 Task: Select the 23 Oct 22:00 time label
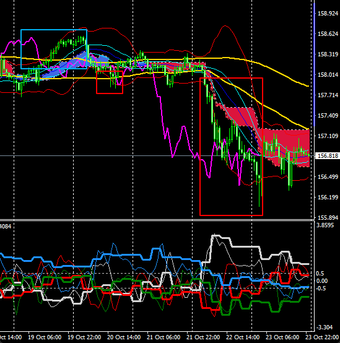pyautogui.click(x=322, y=337)
